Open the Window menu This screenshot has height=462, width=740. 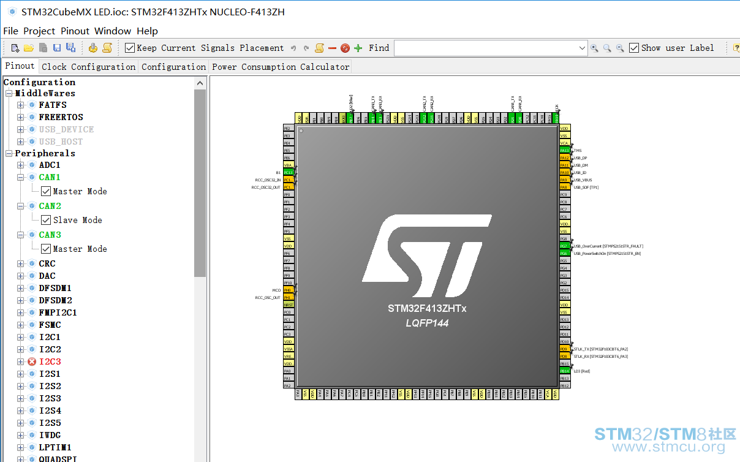point(113,31)
